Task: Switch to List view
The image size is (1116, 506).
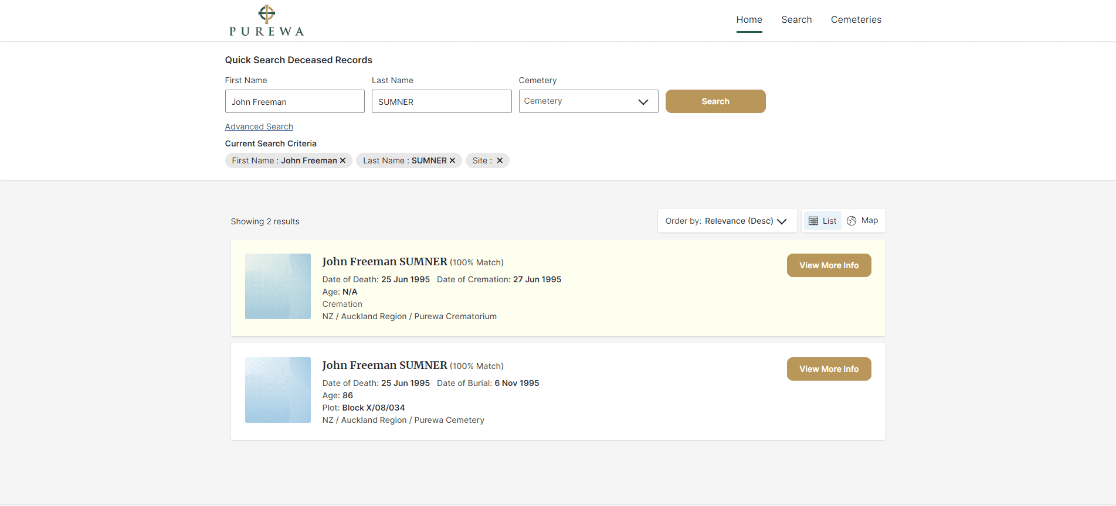Action: click(822, 221)
